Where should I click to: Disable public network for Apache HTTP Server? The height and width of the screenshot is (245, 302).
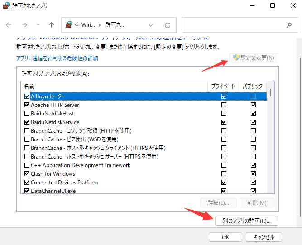click(253, 105)
